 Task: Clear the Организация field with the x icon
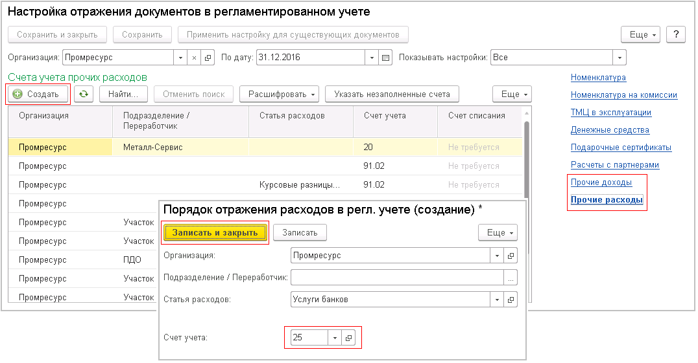pyautogui.click(x=194, y=58)
